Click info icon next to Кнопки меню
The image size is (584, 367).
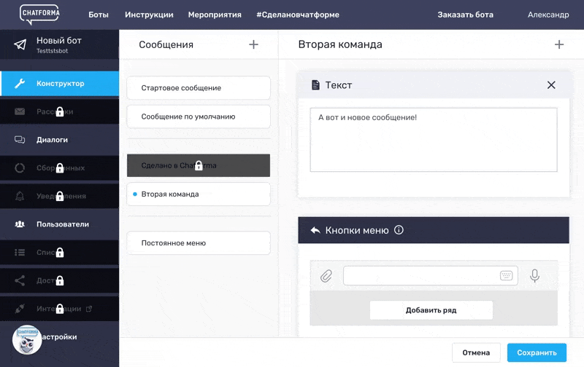399,230
